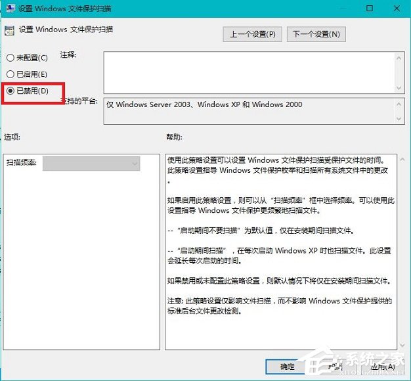Select the 已启用(E) radio button
411x381 pixels.
click(11, 74)
